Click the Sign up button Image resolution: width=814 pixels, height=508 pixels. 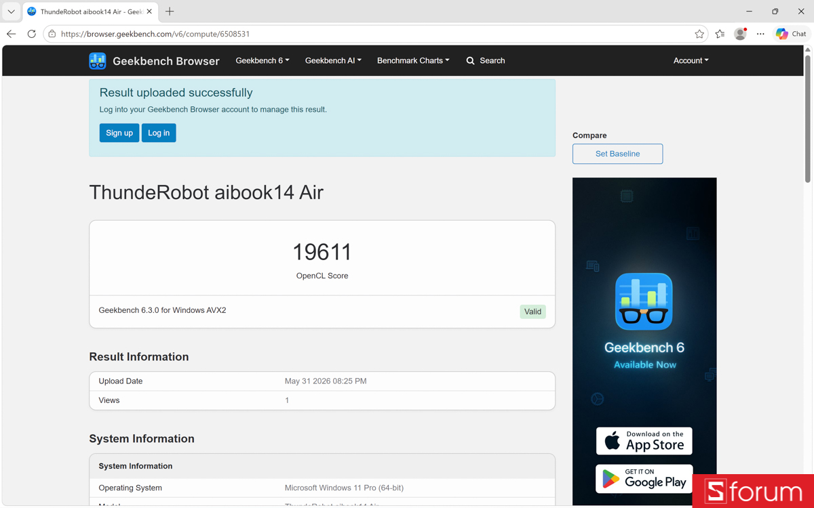coord(119,133)
